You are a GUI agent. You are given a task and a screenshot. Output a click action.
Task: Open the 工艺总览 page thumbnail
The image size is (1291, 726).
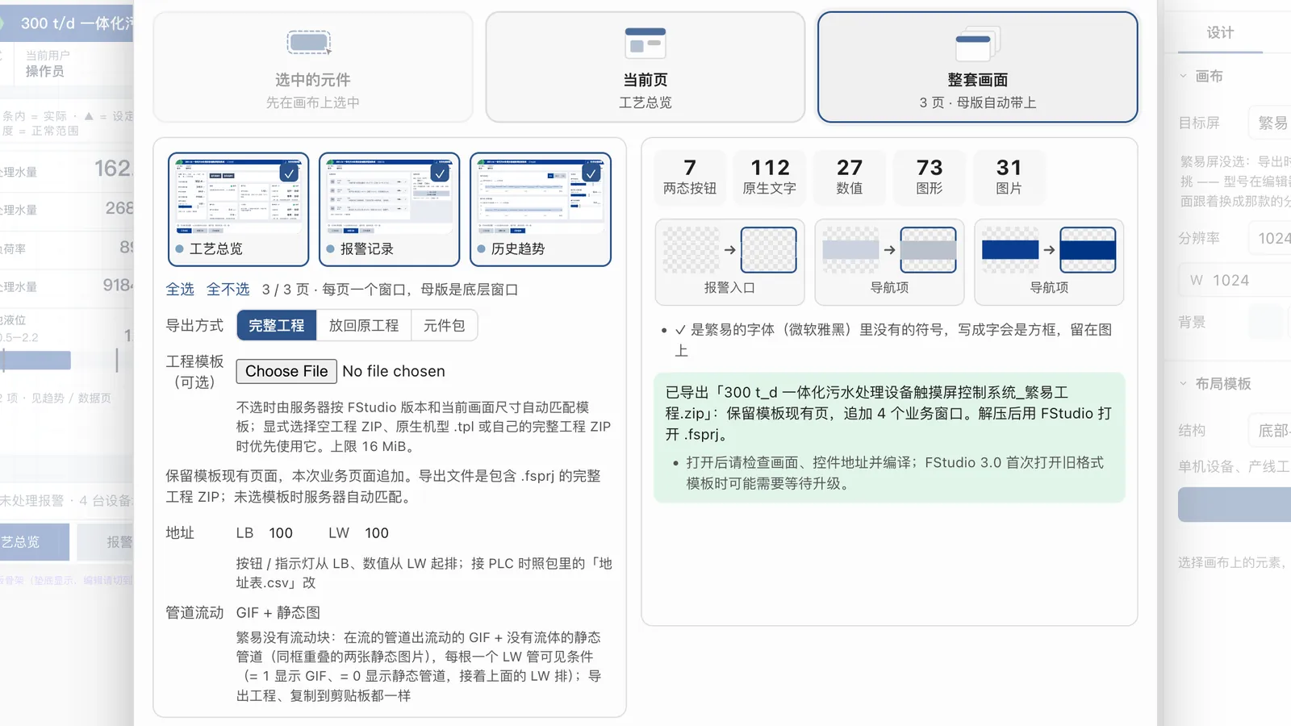click(x=238, y=209)
